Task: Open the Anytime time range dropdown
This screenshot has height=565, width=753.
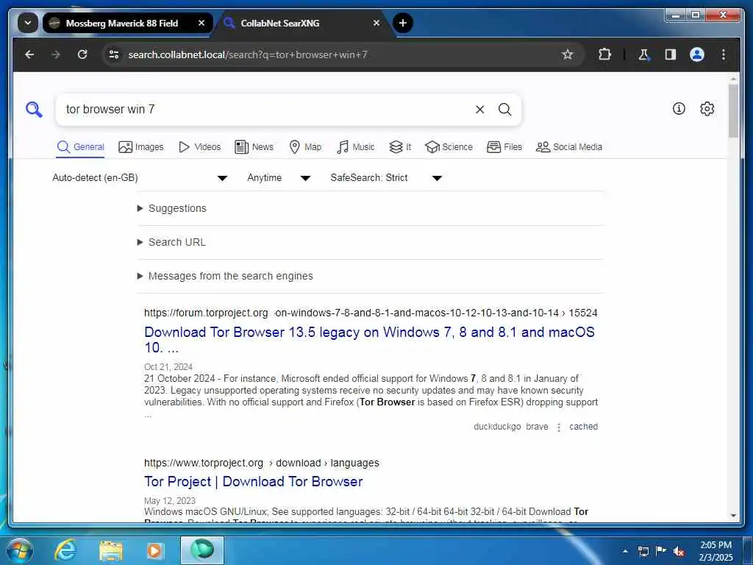Action: click(x=279, y=178)
